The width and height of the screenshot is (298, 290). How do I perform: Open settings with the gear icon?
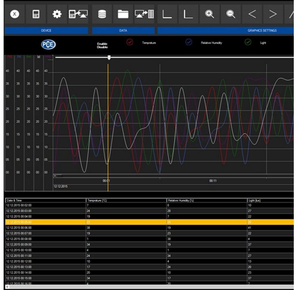tap(57, 14)
